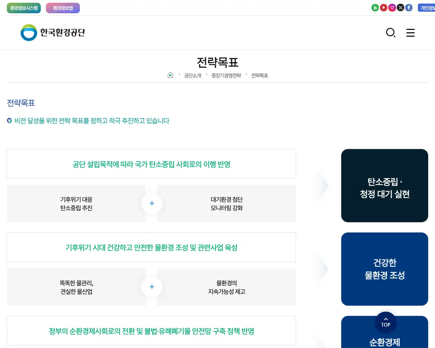
Task: Expand the 중장기경영전략 breadcrumb menu
Action: [x=226, y=75]
